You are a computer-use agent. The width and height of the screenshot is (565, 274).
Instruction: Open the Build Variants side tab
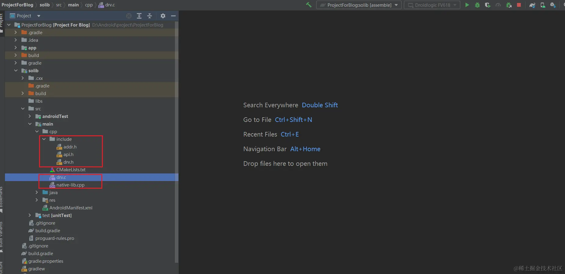click(2, 237)
